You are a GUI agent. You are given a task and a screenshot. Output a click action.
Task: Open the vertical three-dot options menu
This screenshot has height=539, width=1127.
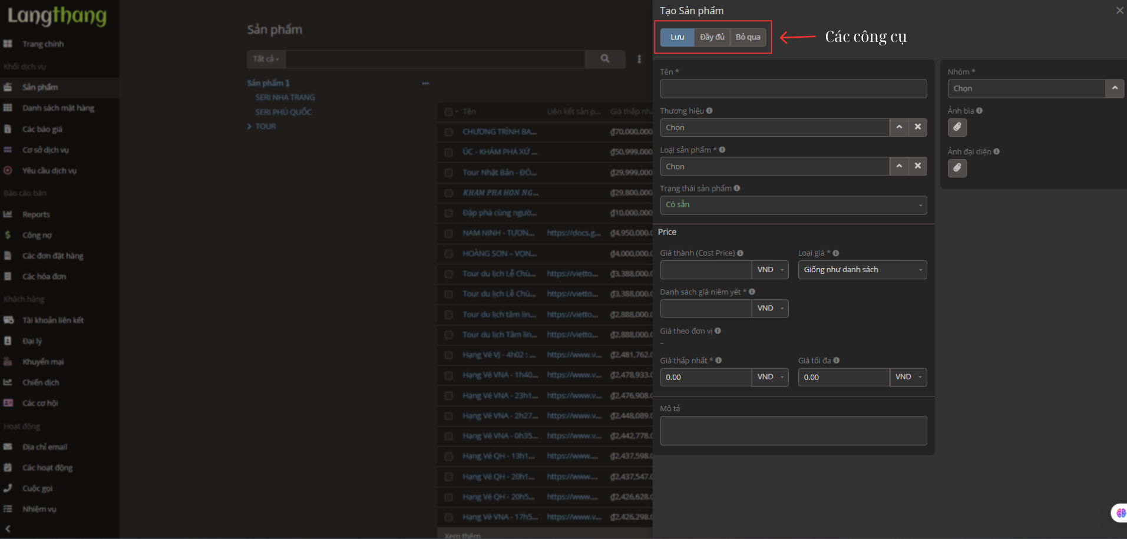[639, 59]
